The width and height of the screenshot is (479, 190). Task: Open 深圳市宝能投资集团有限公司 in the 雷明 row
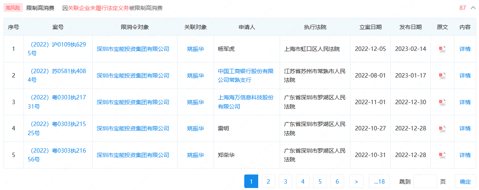coord(133,128)
